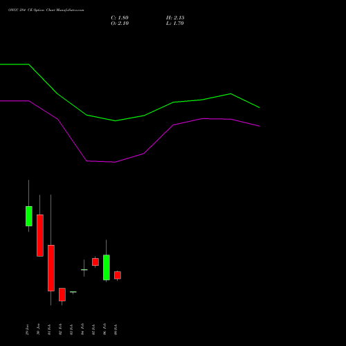Click the tall red candle for 01 Feb
The height and width of the screenshot is (346, 346).
[x=51, y=268]
